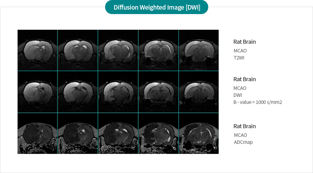Open the fourth ADC map slice
Viewport: 313px width, 173px height.
(158, 133)
